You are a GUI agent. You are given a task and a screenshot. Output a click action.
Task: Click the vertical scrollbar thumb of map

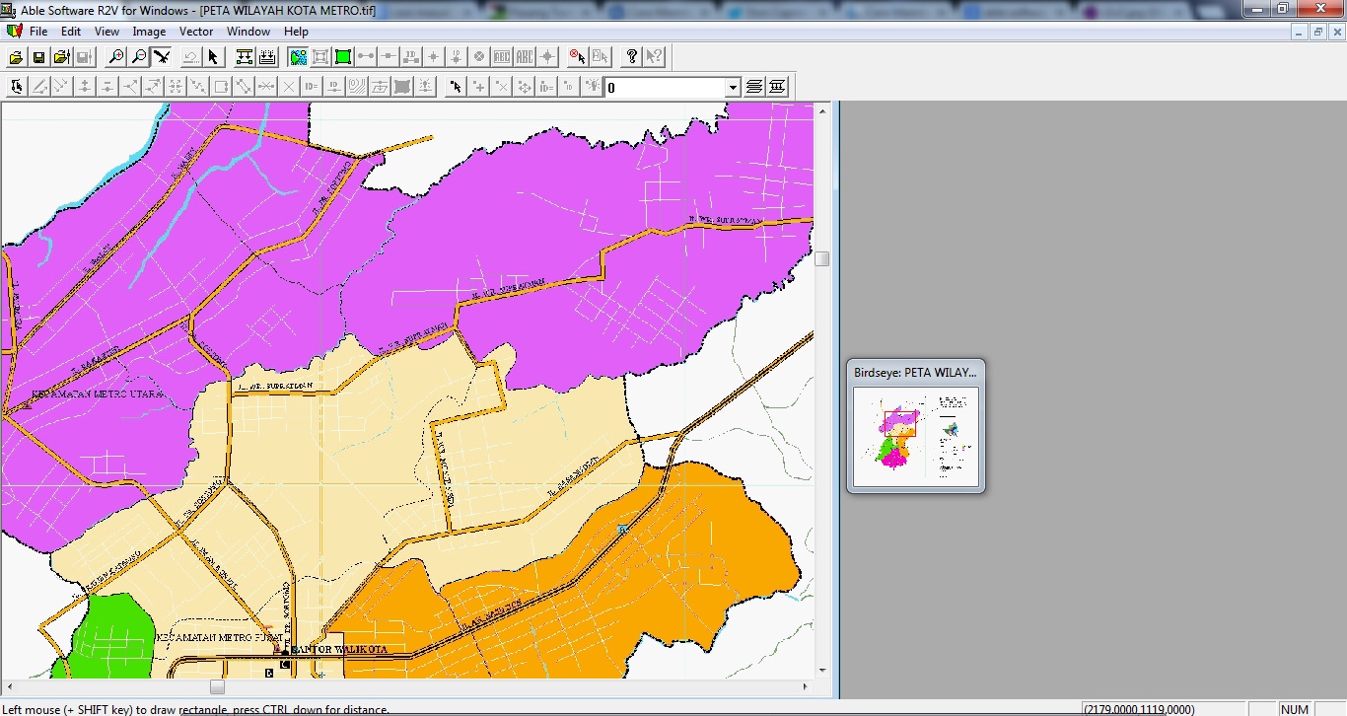coord(822,259)
